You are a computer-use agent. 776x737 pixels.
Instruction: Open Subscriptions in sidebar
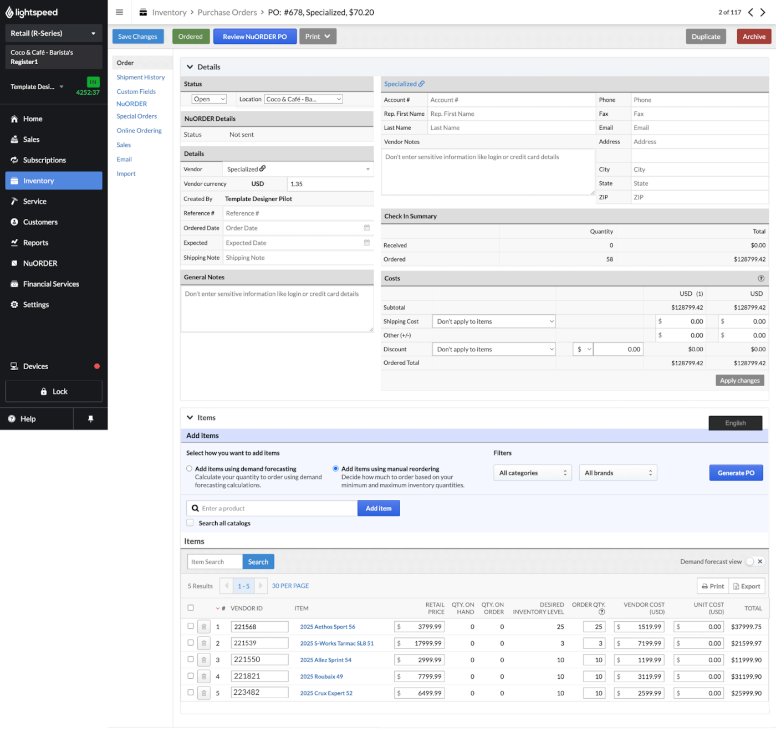click(54, 160)
